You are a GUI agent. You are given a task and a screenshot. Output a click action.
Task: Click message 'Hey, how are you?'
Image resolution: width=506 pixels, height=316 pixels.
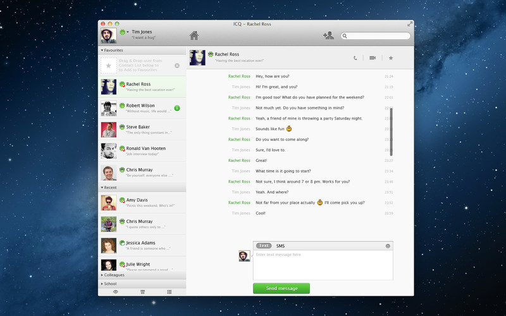tap(273, 76)
